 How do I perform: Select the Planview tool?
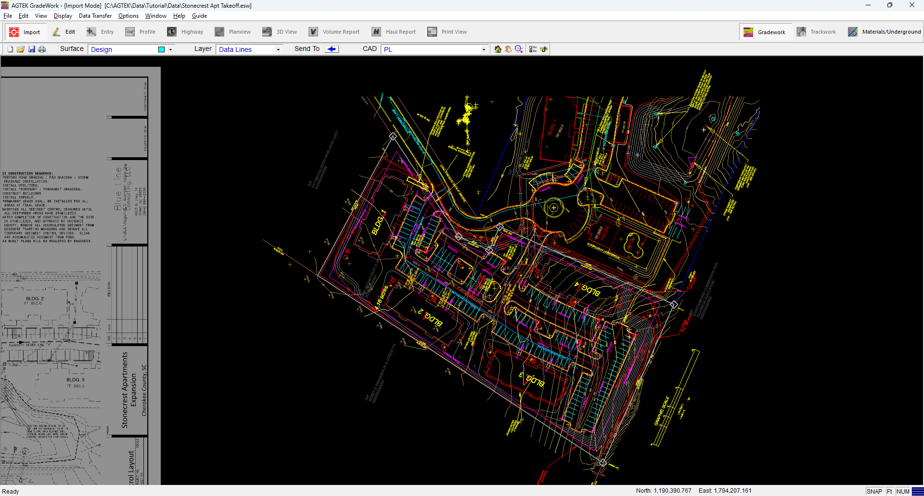233,31
